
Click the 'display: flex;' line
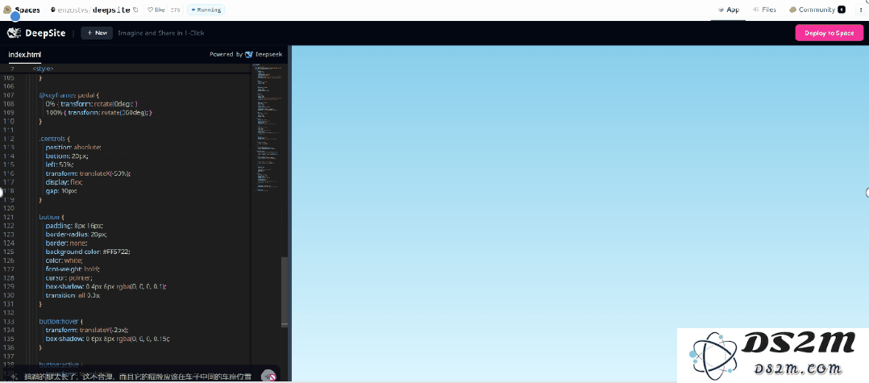[x=64, y=181]
